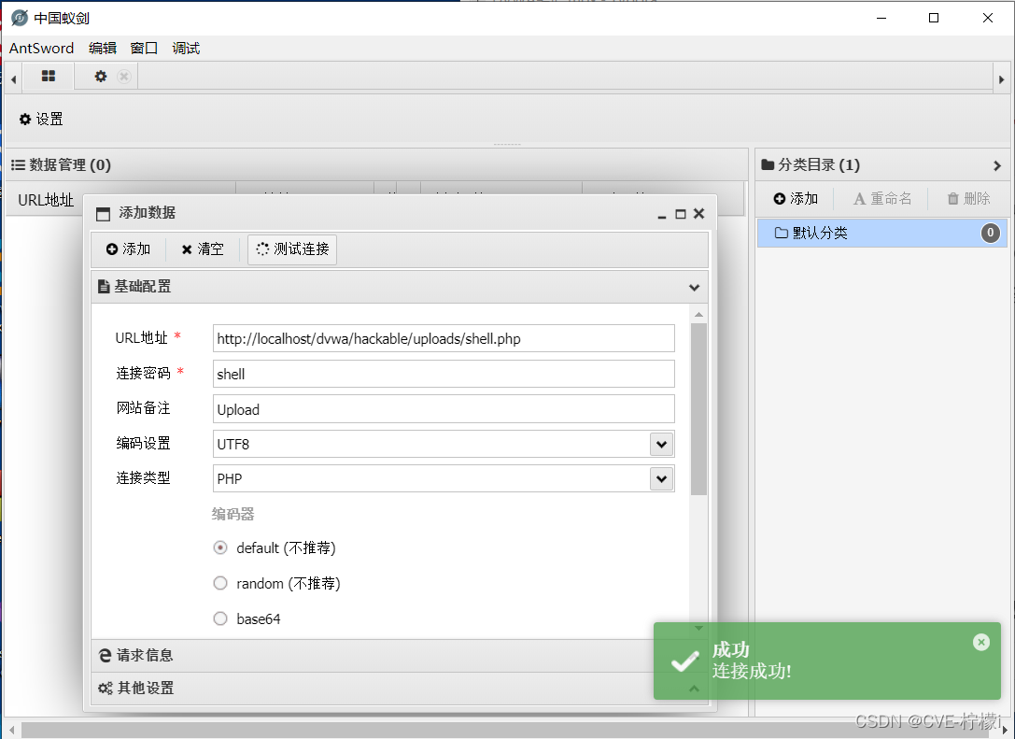The height and width of the screenshot is (739, 1015).
Task: Dismiss the 连接成功 success notification
Action: click(981, 642)
